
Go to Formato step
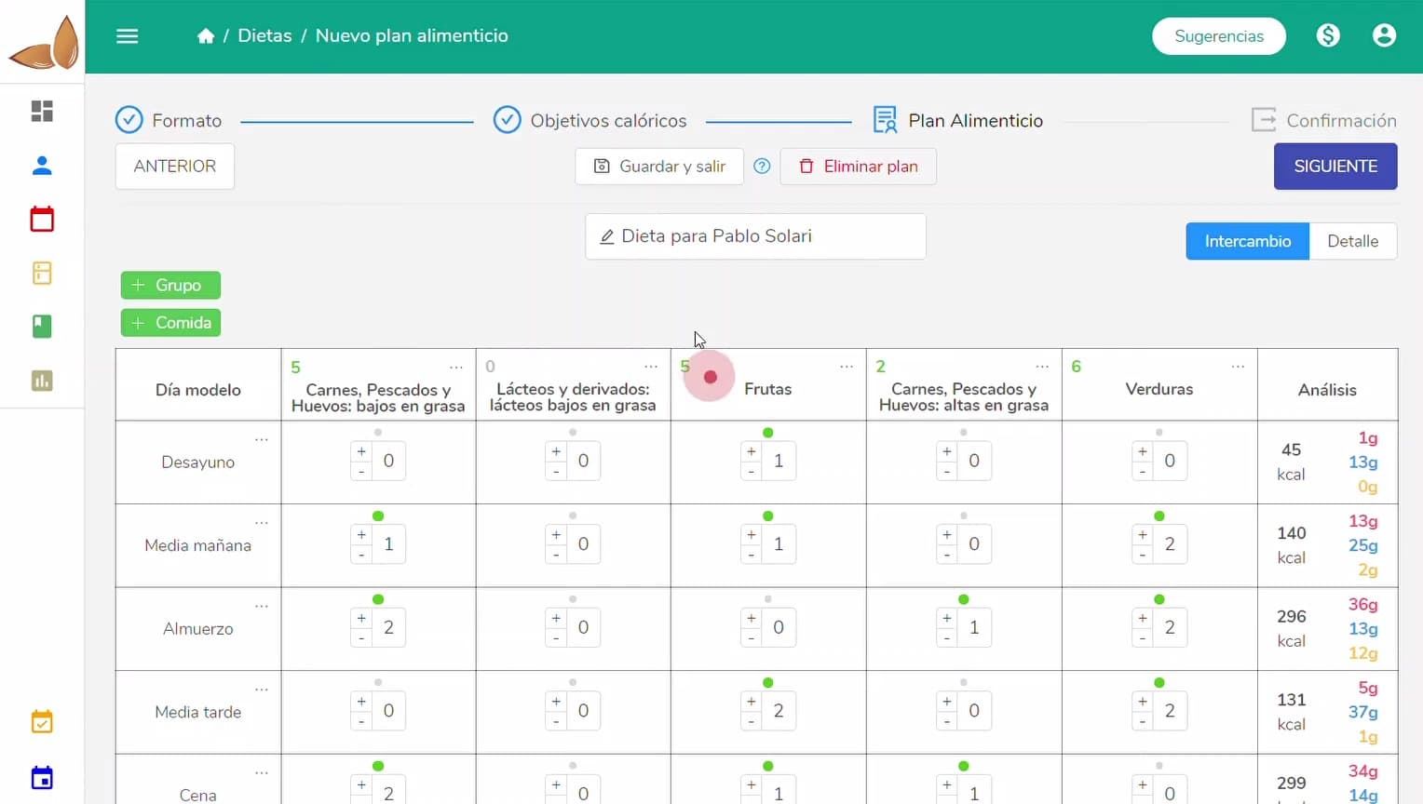[169, 121]
